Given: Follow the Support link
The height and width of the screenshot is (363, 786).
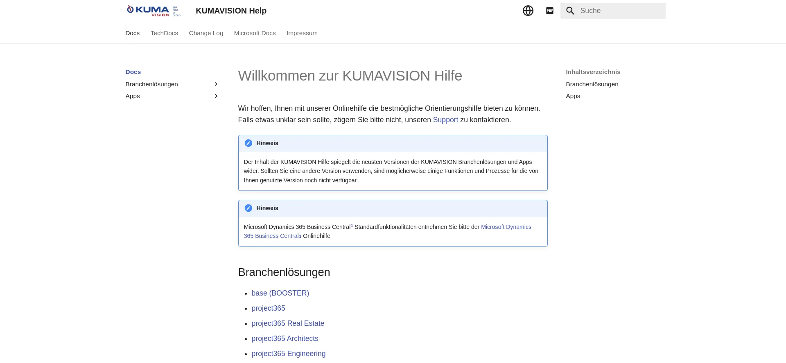Looking at the screenshot, I should pos(445,120).
